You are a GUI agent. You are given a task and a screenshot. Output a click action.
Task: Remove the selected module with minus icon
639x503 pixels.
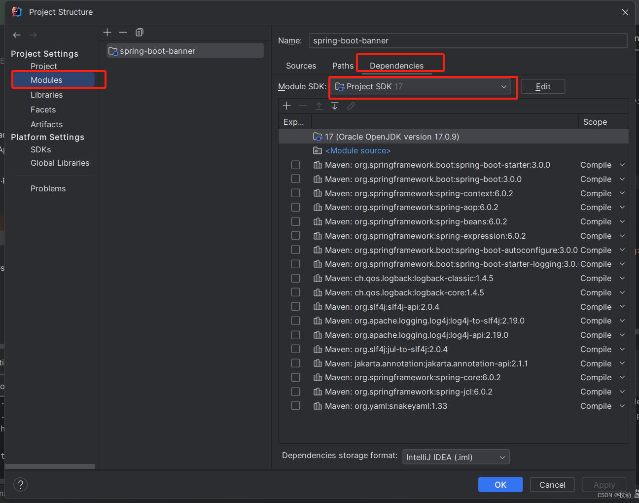pyautogui.click(x=123, y=32)
